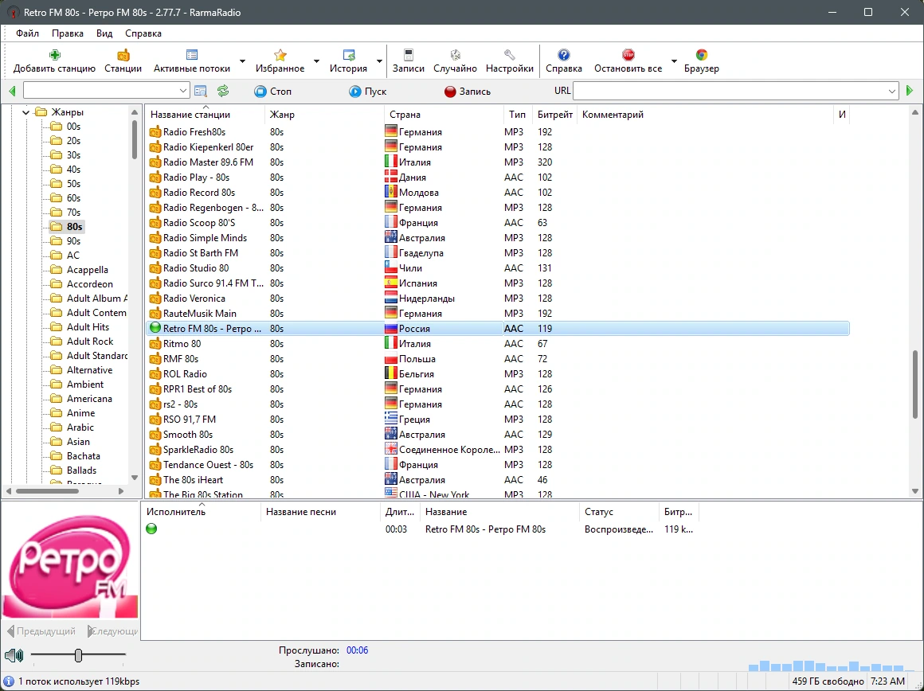924x691 pixels.
Task: Open dropdown arrow next to Избранное
Action: tap(316, 61)
